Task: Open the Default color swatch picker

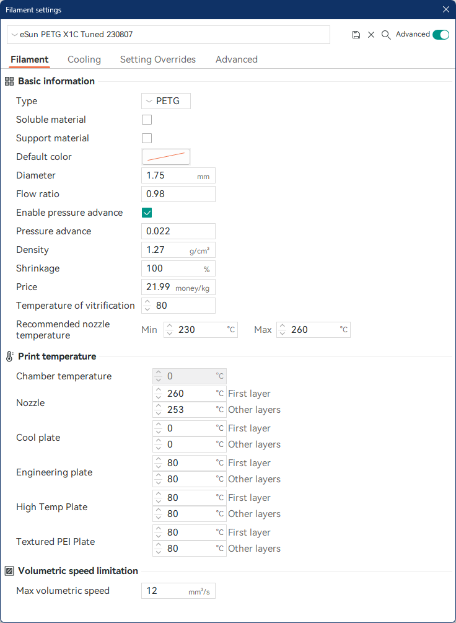Action: (166, 157)
